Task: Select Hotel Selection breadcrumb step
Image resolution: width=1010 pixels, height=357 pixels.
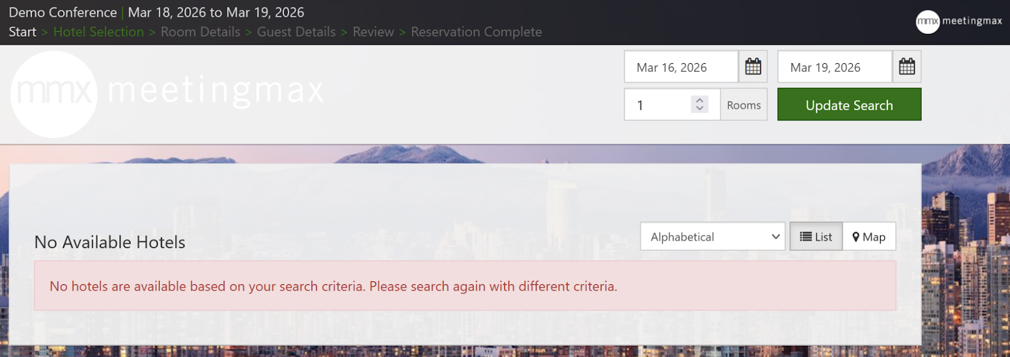Action: coord(98,32)
